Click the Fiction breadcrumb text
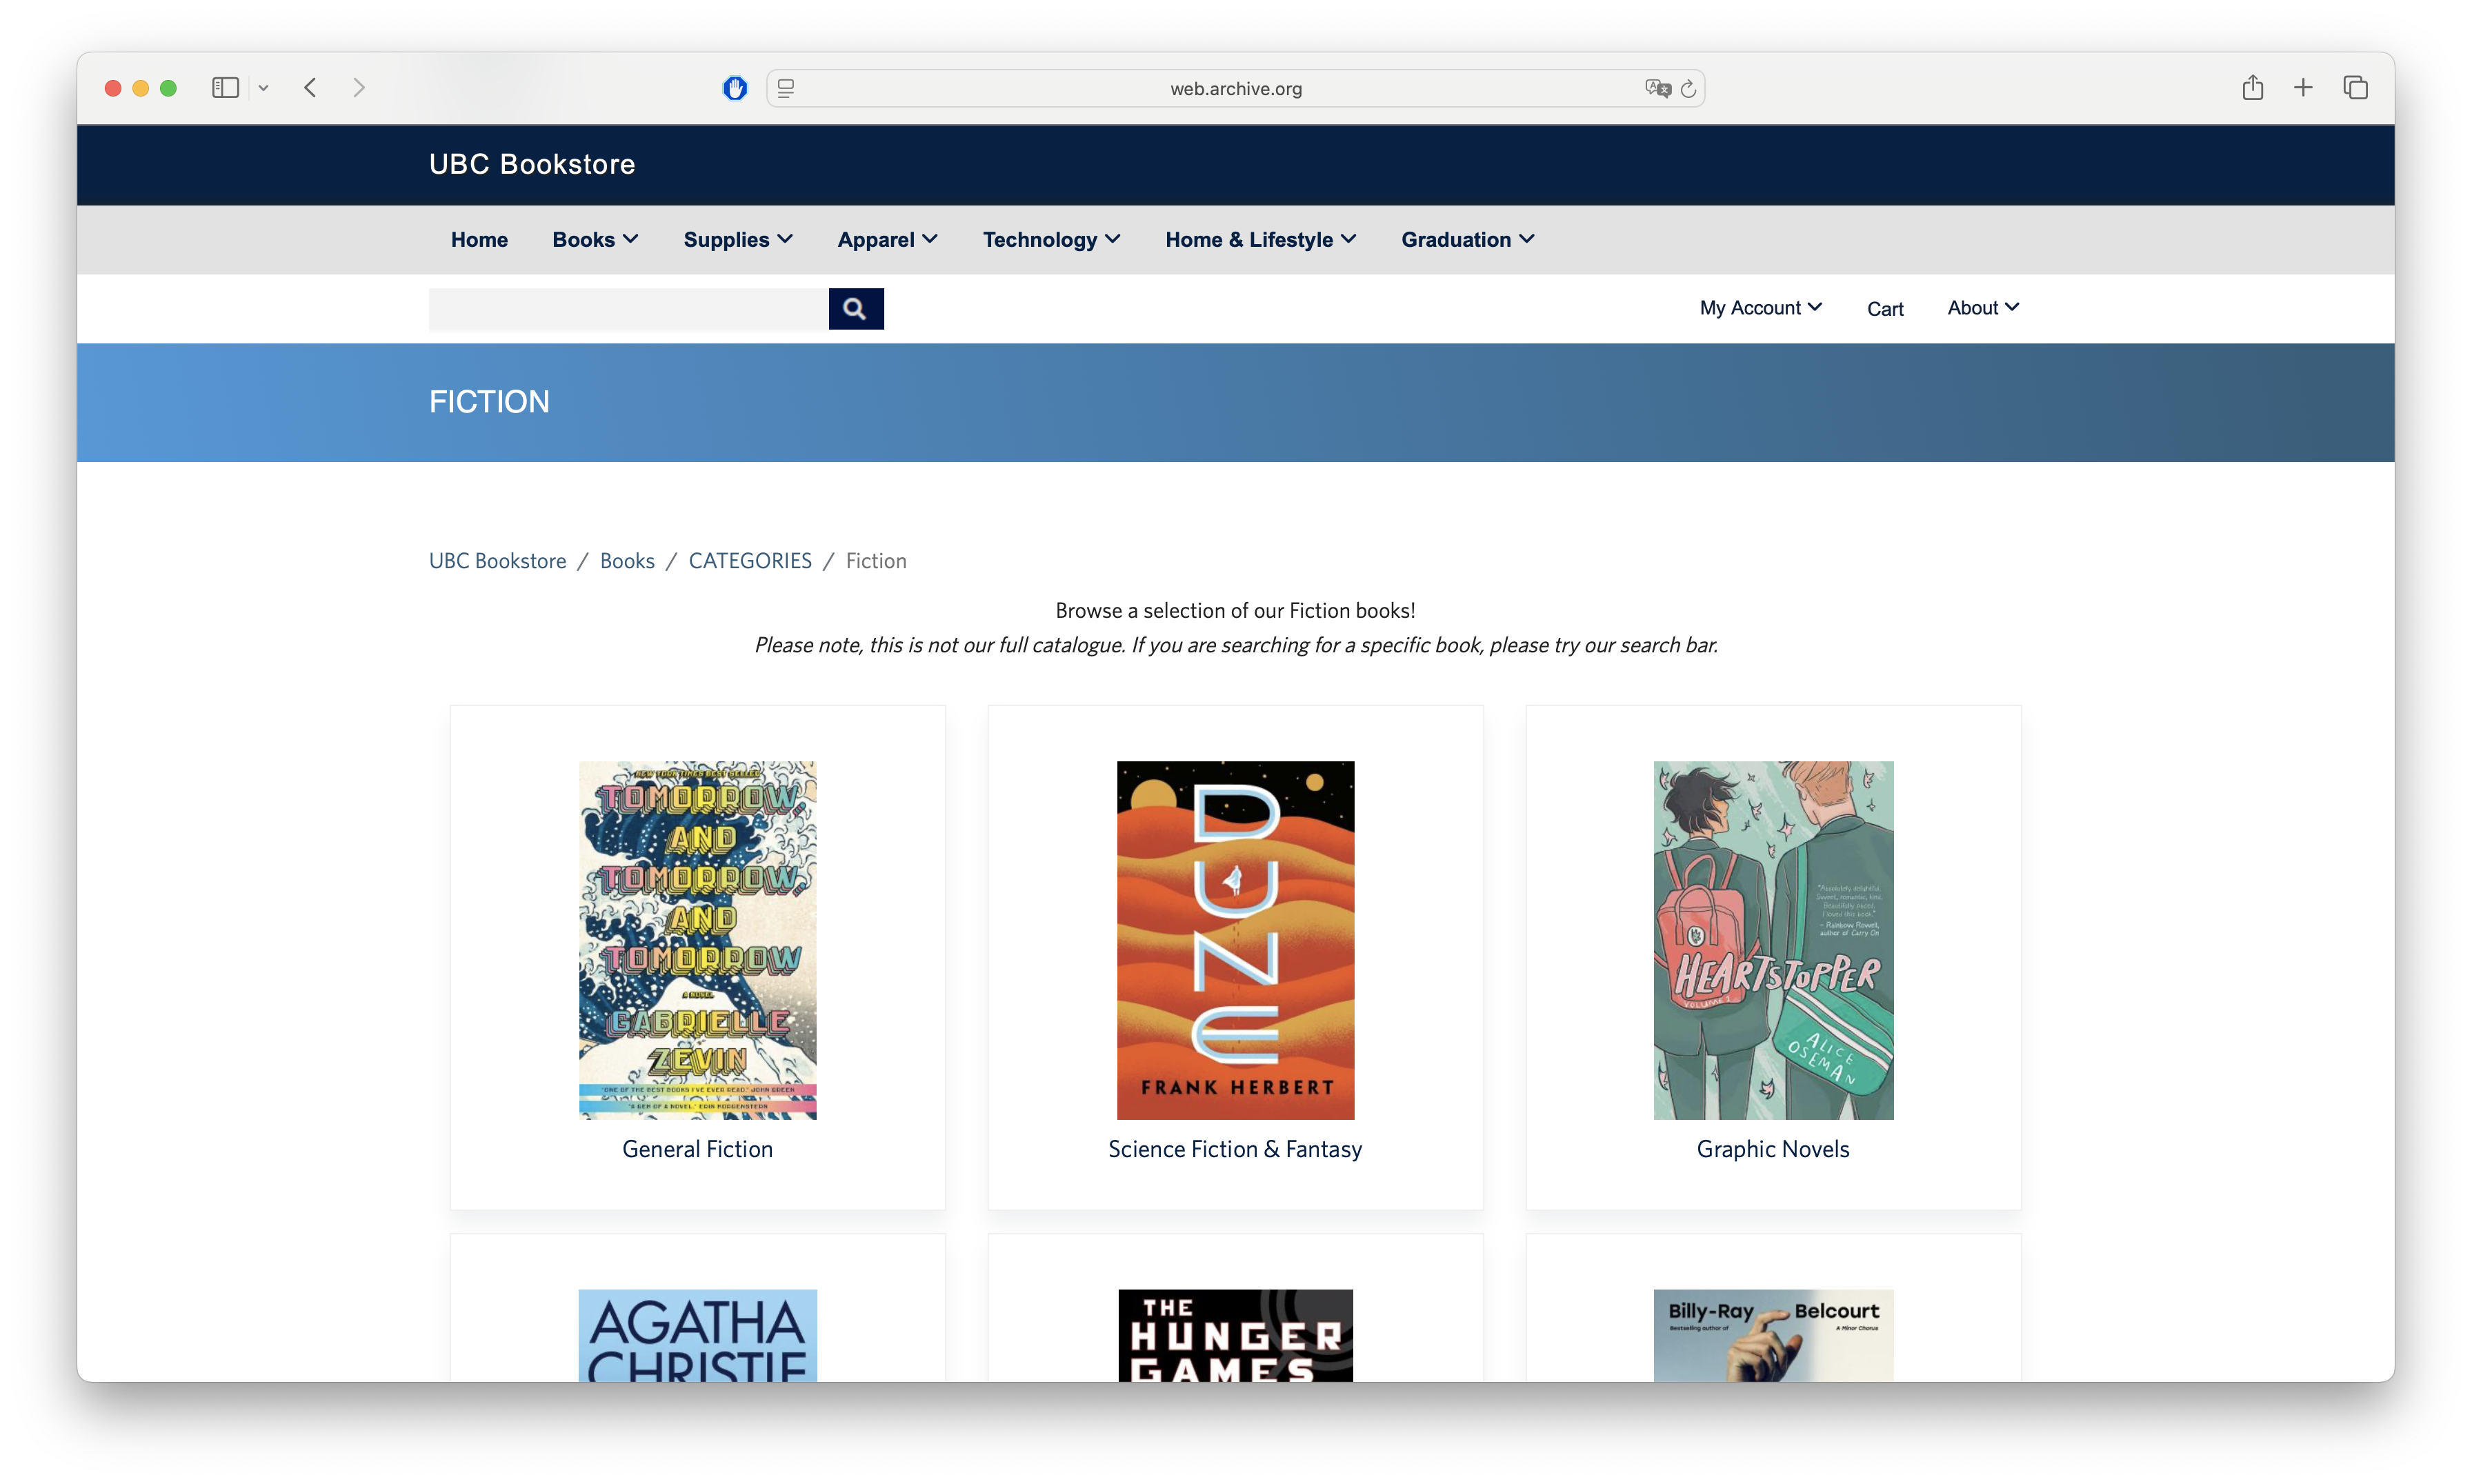Screen dimensions: 2472x1484 [x=876, y=561]
